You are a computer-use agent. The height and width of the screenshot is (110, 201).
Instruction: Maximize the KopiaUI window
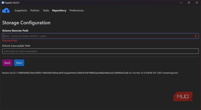coord(189,3)
